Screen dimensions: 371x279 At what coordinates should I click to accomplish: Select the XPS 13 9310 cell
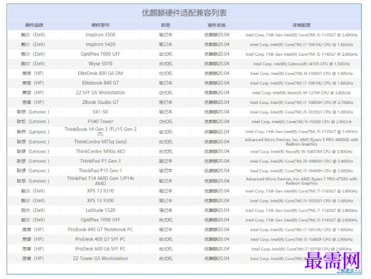[100, 191]
